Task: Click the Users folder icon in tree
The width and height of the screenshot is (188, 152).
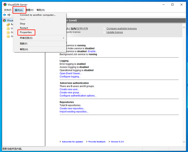Action: pos(8,28)
